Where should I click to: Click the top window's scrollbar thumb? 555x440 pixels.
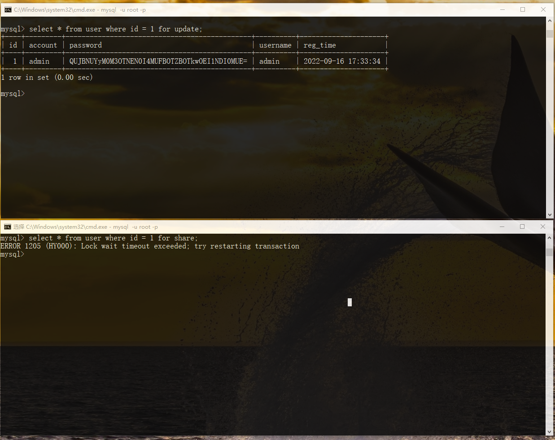[550, 34]
